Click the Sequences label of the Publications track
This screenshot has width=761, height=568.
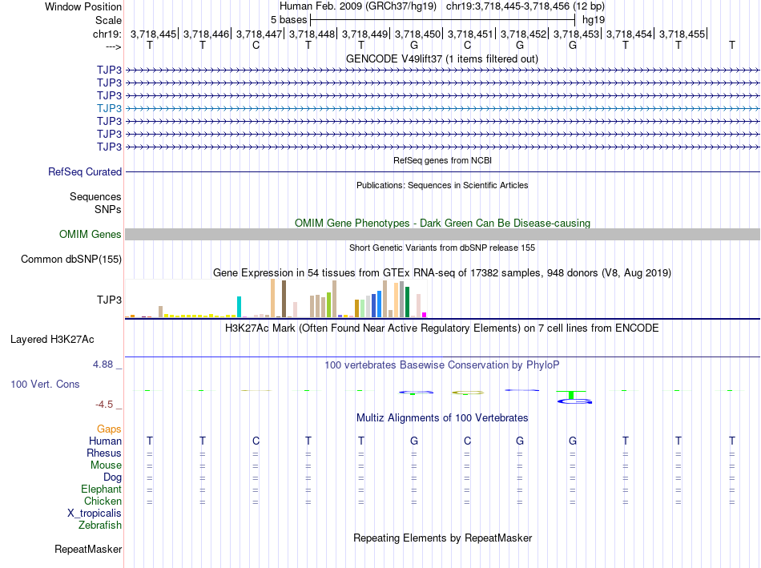click(x=95, y=196)
